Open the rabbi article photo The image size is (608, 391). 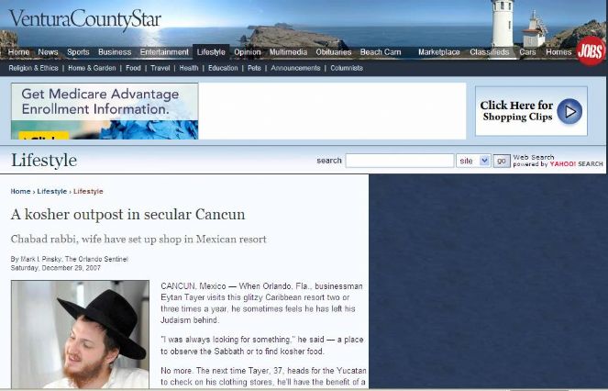(x=80, y=334)
